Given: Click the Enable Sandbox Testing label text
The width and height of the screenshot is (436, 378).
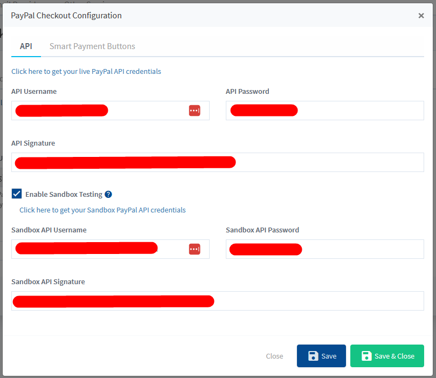Looking at the screenshot, I should click(x=63, y=194).
